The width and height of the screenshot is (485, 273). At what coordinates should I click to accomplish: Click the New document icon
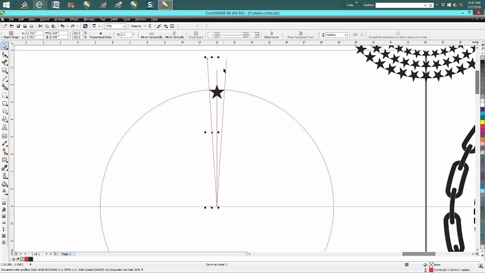point(5,26)
